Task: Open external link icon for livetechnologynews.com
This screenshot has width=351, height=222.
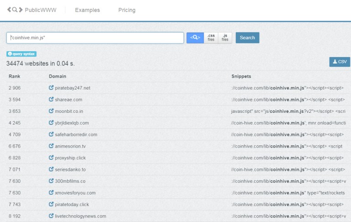Action: pyautogui.click(x=51, y=216)
